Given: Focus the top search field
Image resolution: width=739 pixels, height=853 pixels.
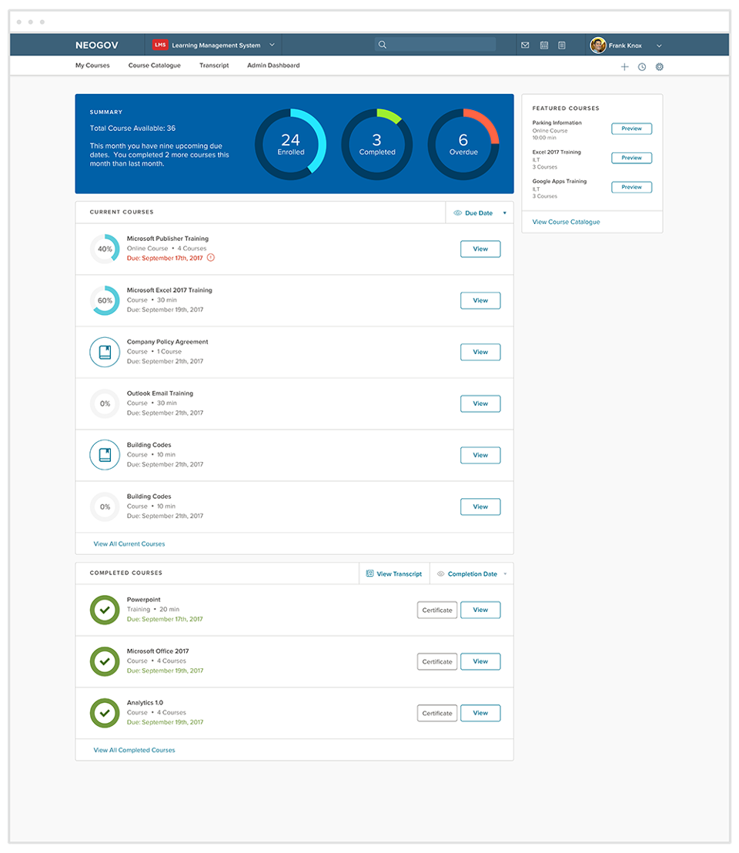Looking at the screenshot, I should pos(435,45).
